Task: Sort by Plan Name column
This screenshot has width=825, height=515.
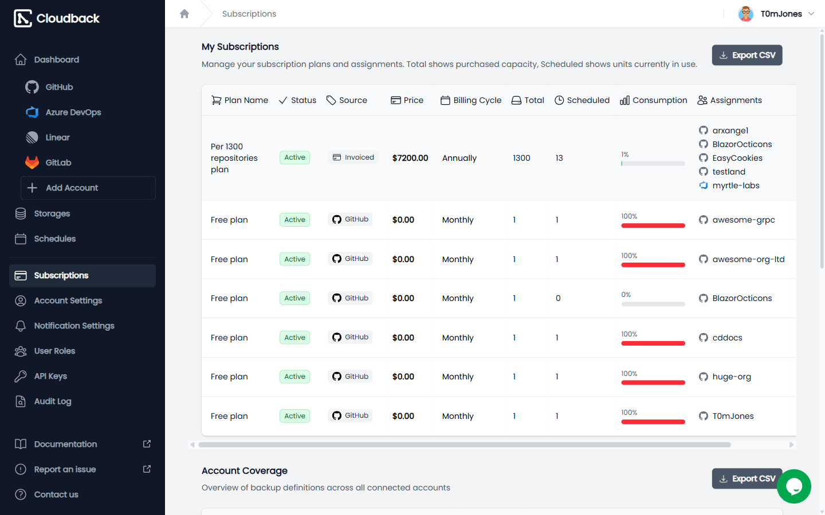Action: click(240, 100)
